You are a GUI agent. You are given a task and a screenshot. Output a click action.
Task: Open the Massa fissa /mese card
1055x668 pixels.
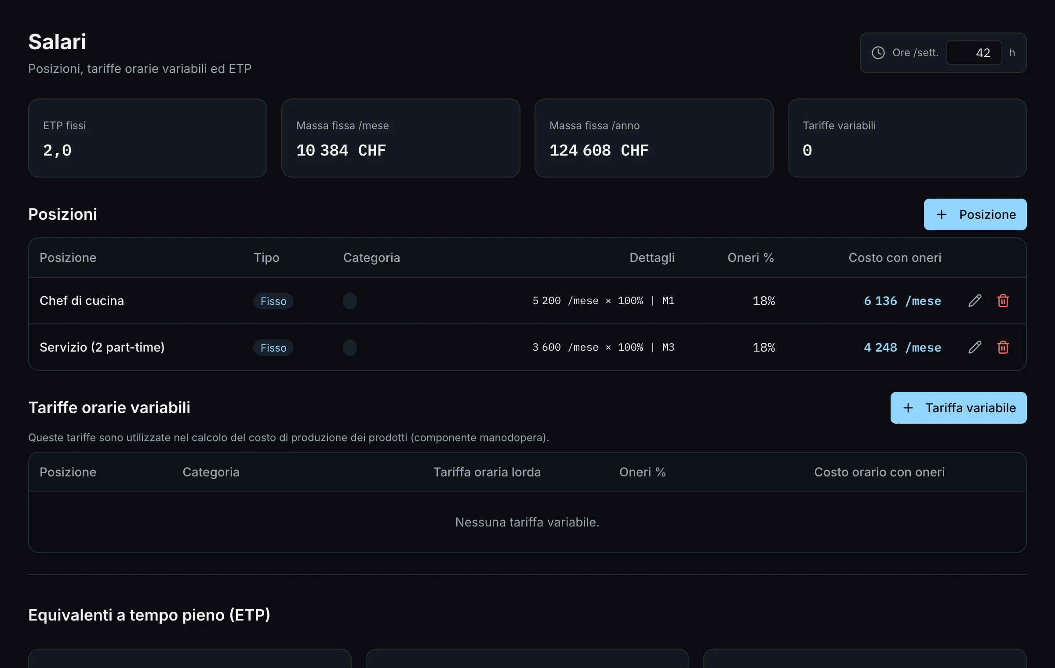pos(400,138)
